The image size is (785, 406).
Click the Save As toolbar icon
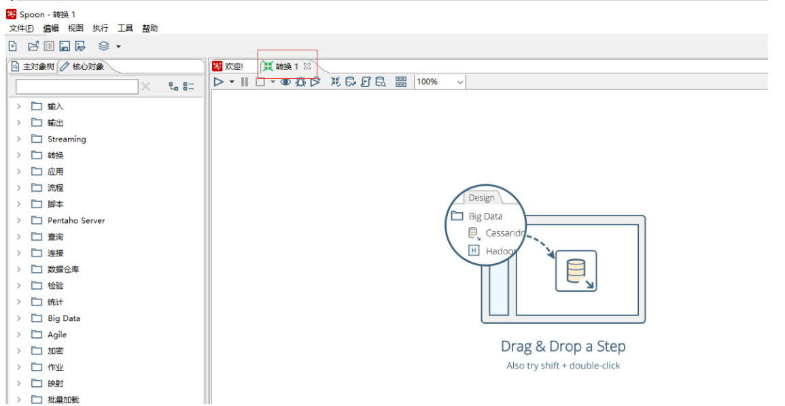pyautogui.click(x=80, y=46)
